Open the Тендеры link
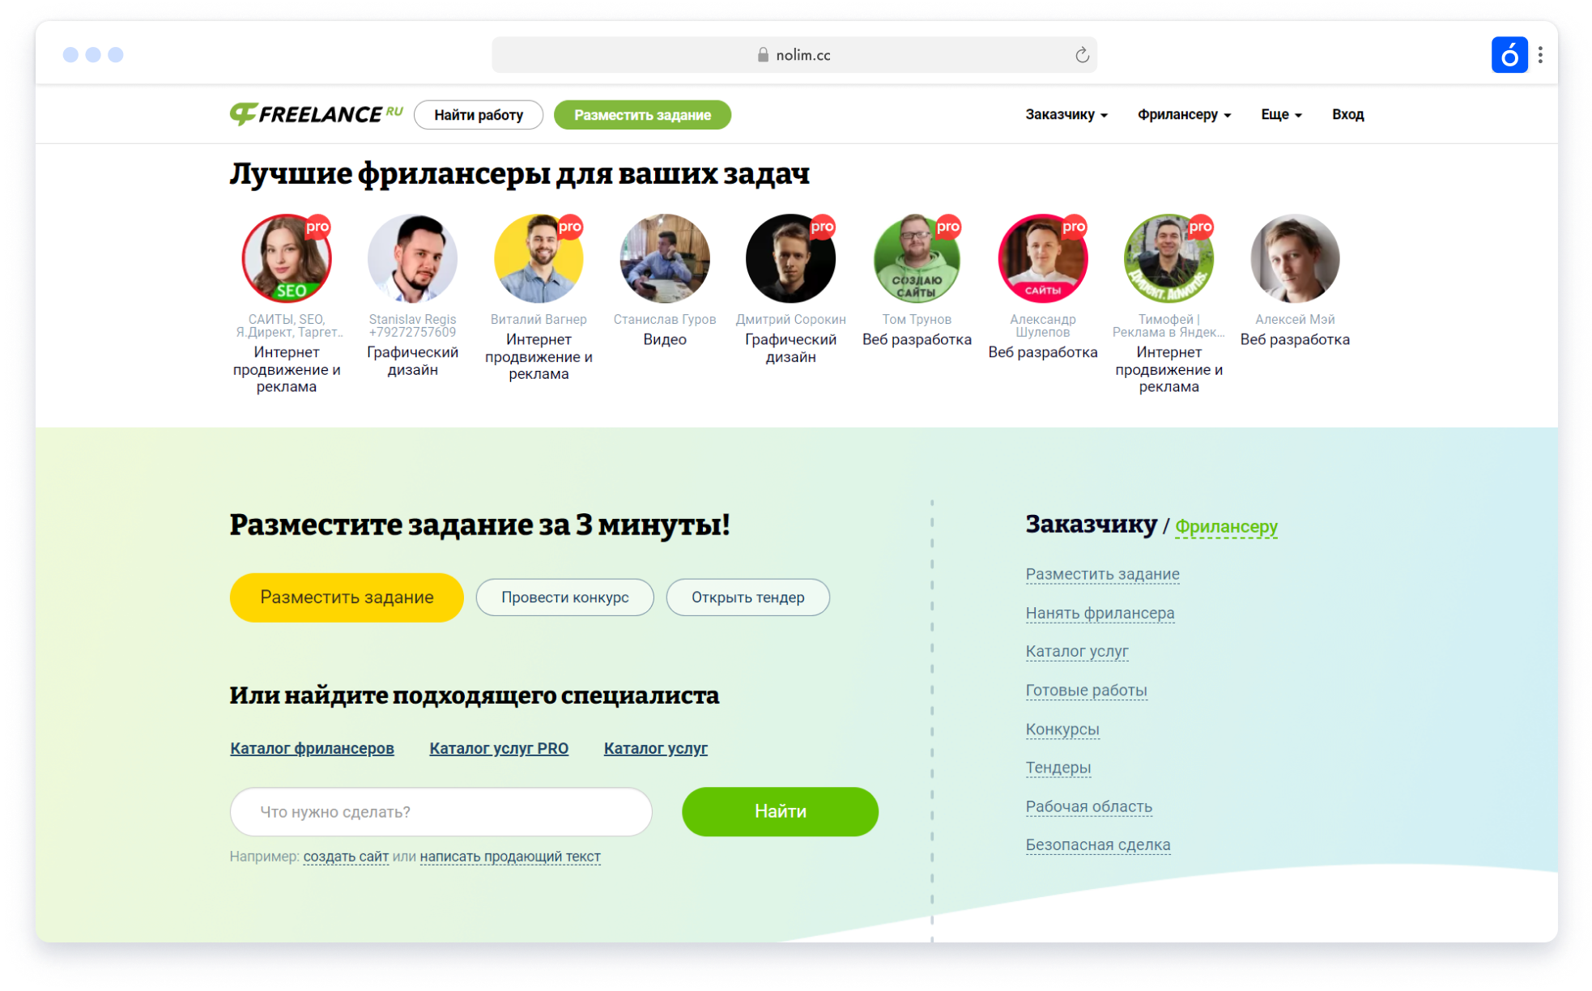The image size is (1592, 991). click(1058, 767)
